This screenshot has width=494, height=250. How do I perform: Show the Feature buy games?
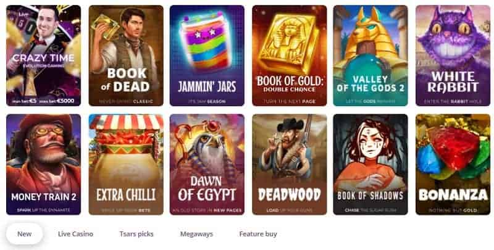coord(258,234)
